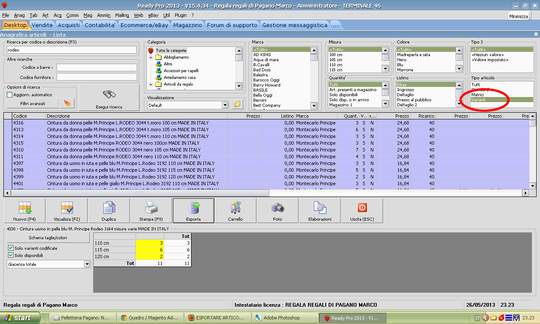Add the article to Carrello
540x324 pixels.
pyautogui.click(x=235, y=211)
